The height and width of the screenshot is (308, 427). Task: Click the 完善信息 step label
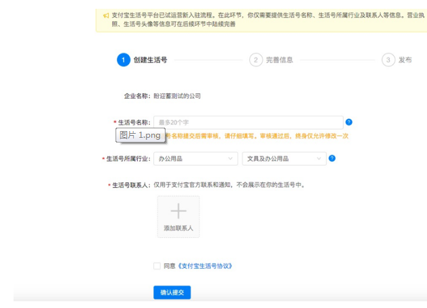pyautogui.click(x=280, y=60)
